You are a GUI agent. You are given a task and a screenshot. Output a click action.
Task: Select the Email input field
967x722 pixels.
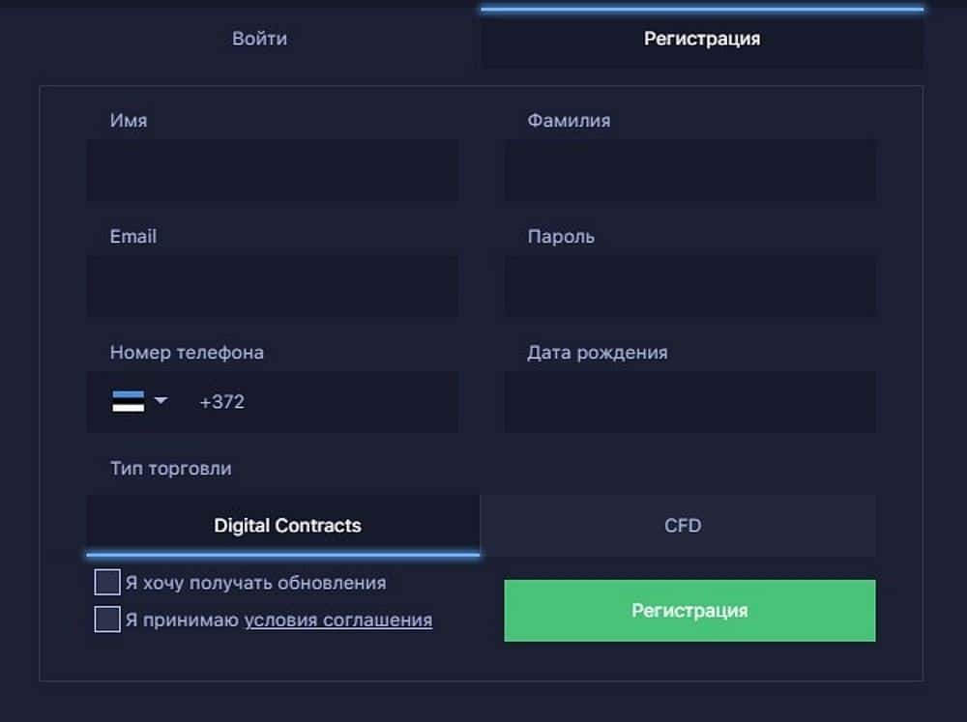(x=272, y=286)
